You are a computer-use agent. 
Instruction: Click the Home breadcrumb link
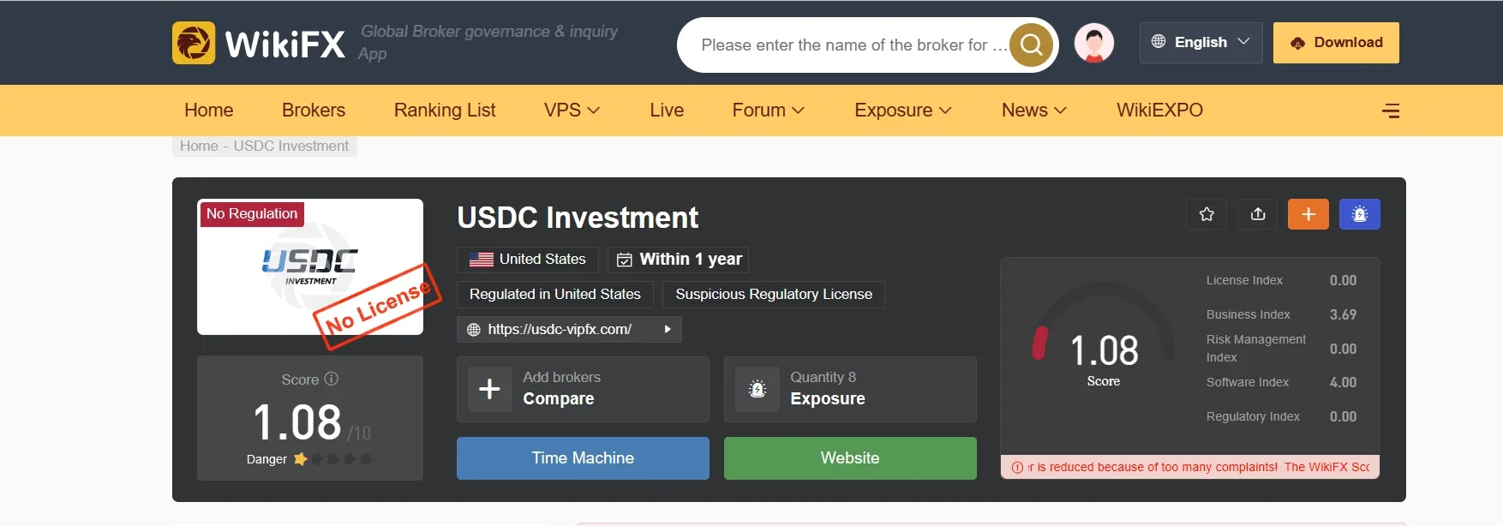tap(199, 146)
